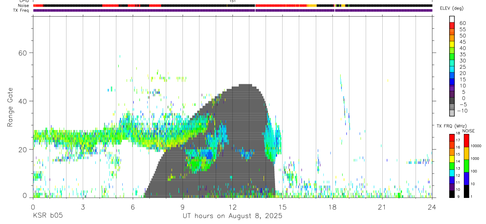Screen dimensions: 486x224
Task: Click the red swatch in the ELEV legend
Action: pyautogui.click(x=452, y=25)
